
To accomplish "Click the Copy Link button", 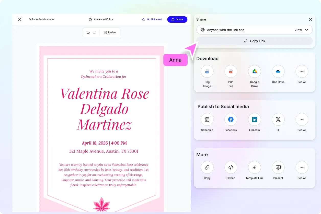I will pyautogui.click(x=255, y=41).
